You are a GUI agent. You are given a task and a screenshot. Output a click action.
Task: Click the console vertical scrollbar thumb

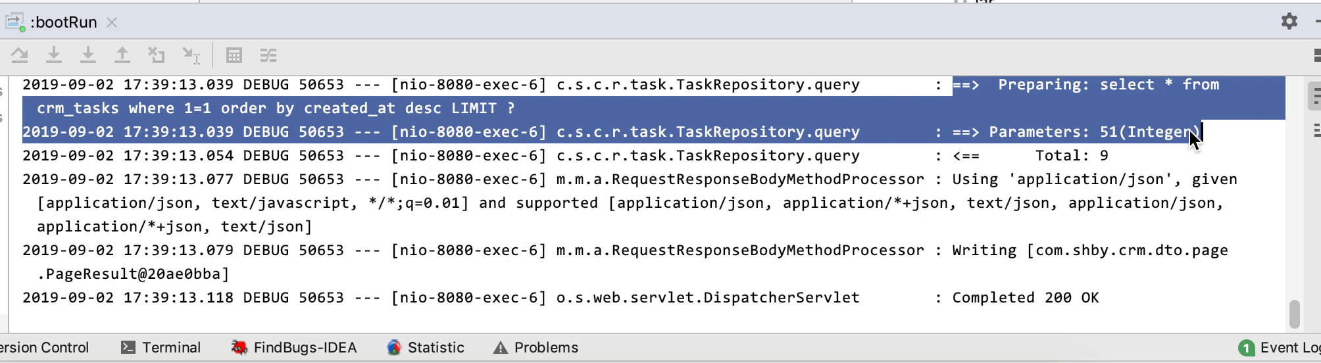point(1294,314)
